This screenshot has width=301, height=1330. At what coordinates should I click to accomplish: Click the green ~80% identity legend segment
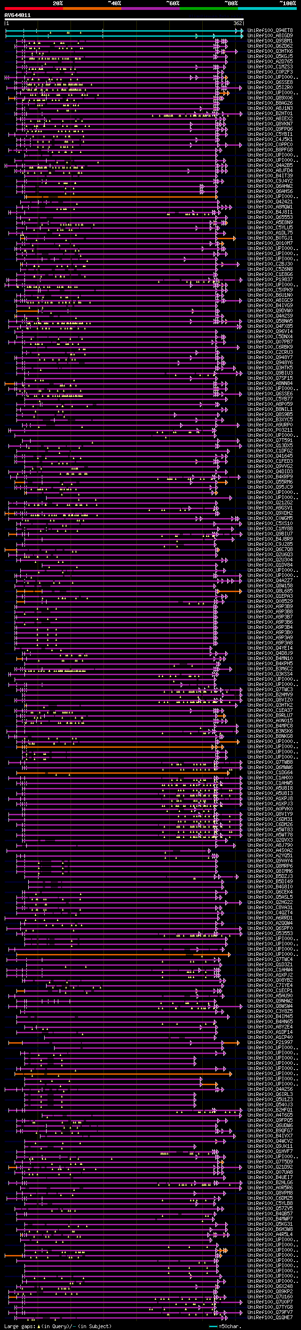pos(209,8)
